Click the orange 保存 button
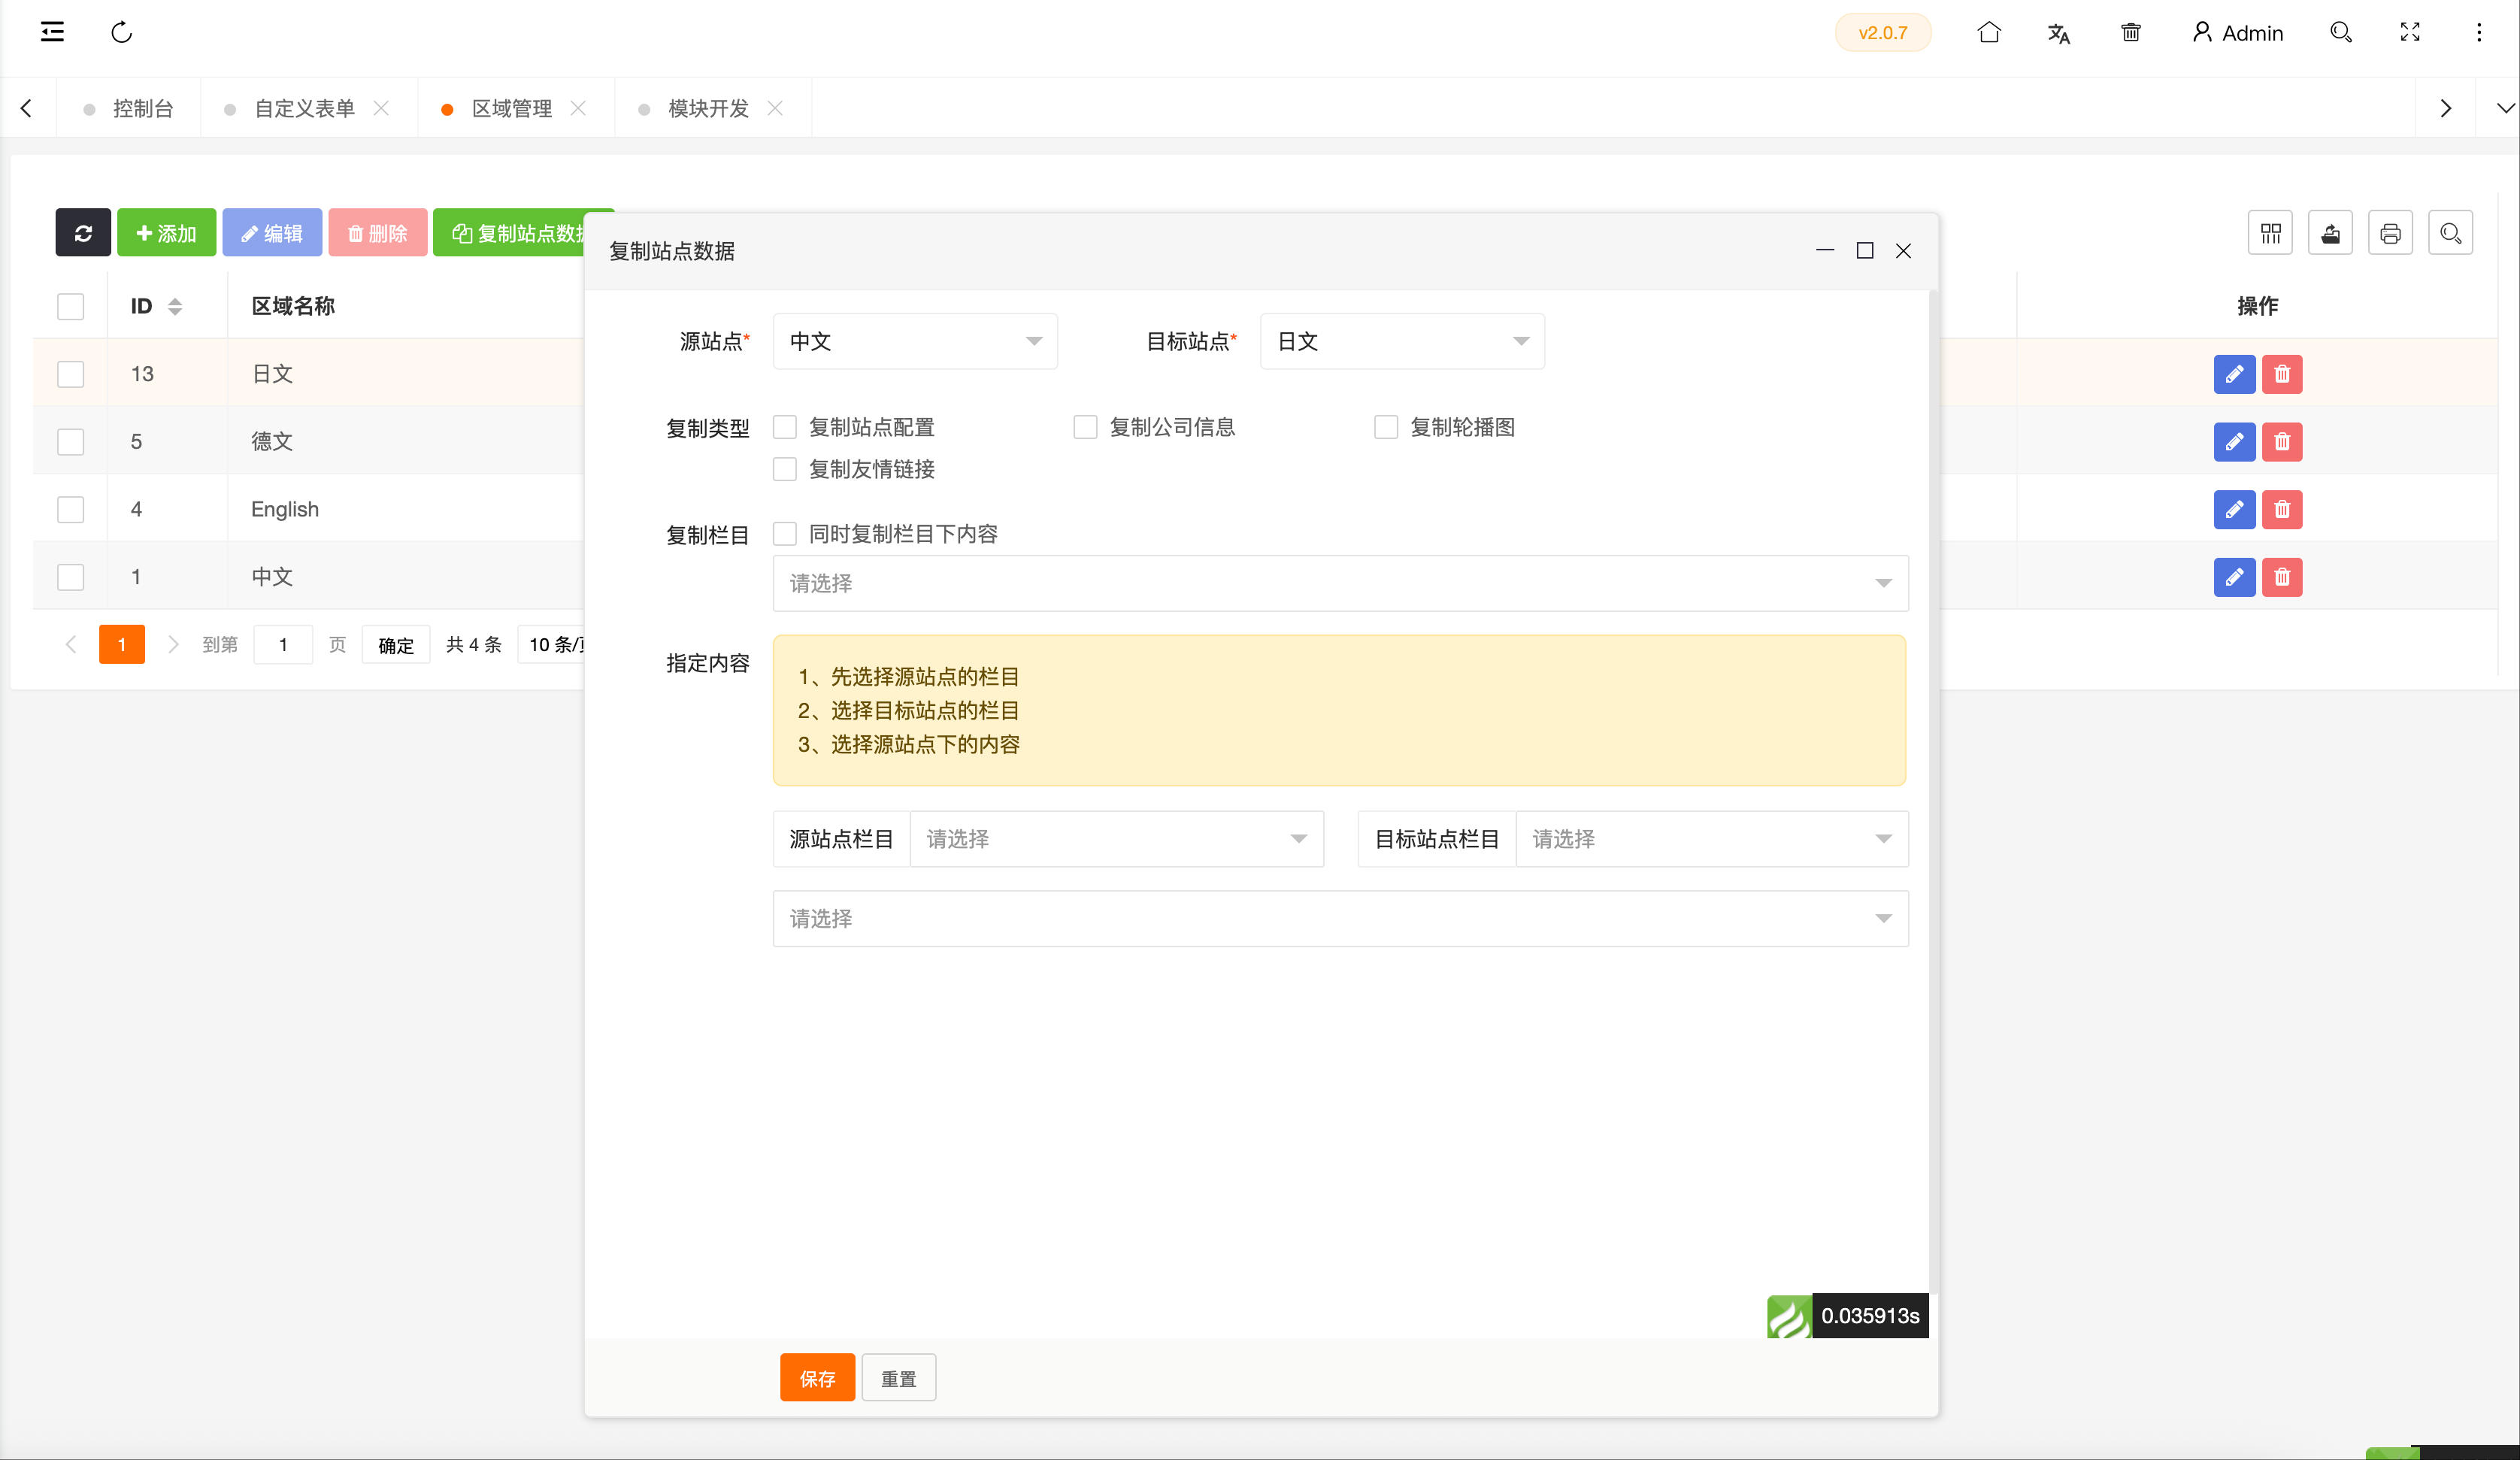The image size is (2520, 1460). (x=817, y=1378)
